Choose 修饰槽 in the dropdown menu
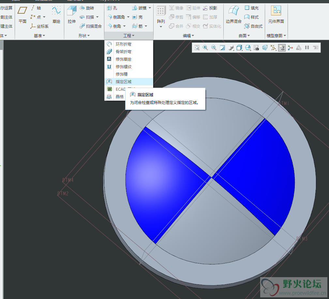 click(x=128, y=74)
